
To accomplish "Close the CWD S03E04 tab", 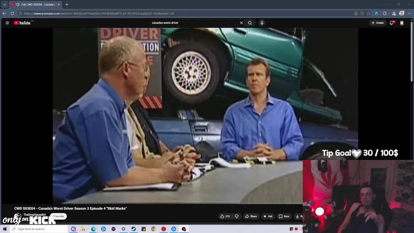I will click(x=59, y=5).
